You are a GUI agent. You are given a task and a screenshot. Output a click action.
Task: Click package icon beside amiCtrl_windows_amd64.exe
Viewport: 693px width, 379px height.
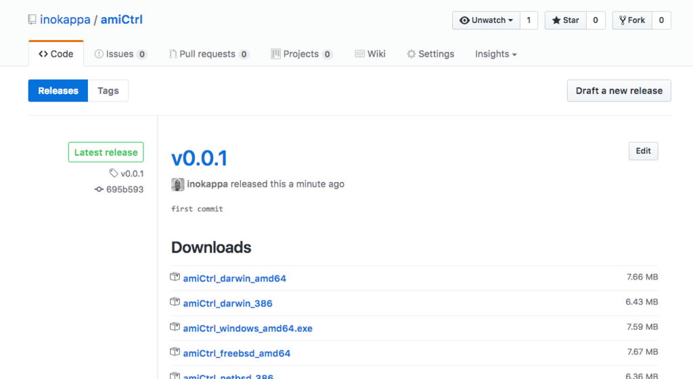[x=175, y=327]
